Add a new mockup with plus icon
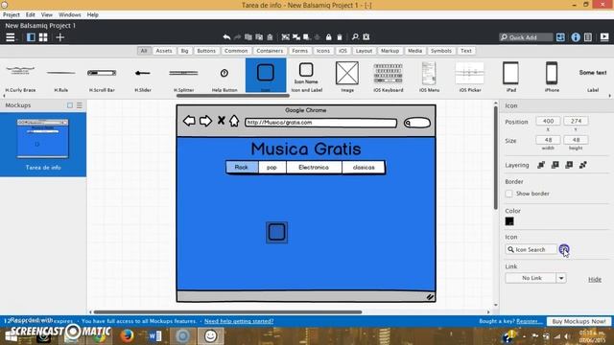Screen dimensions: 614x345 [59, 37]
